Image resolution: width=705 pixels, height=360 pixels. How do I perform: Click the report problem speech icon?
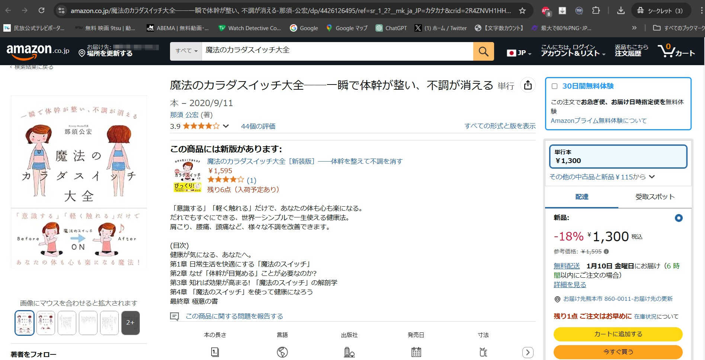pyautogui.click(x=174, y=316)
